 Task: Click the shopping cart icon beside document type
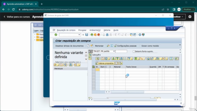90,51
